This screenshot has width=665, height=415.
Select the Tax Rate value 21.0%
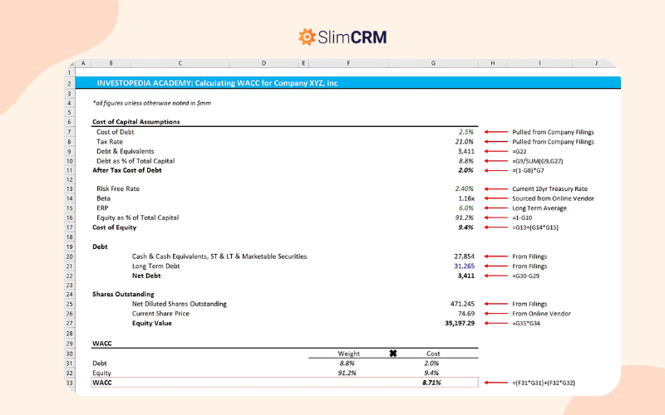coord(464,141)
